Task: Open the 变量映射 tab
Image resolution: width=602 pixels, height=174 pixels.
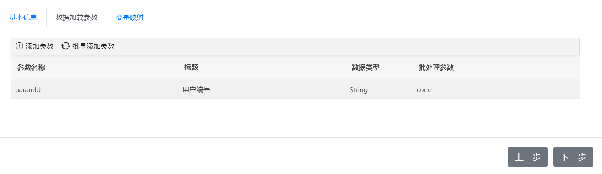Action: click(130, 18)
